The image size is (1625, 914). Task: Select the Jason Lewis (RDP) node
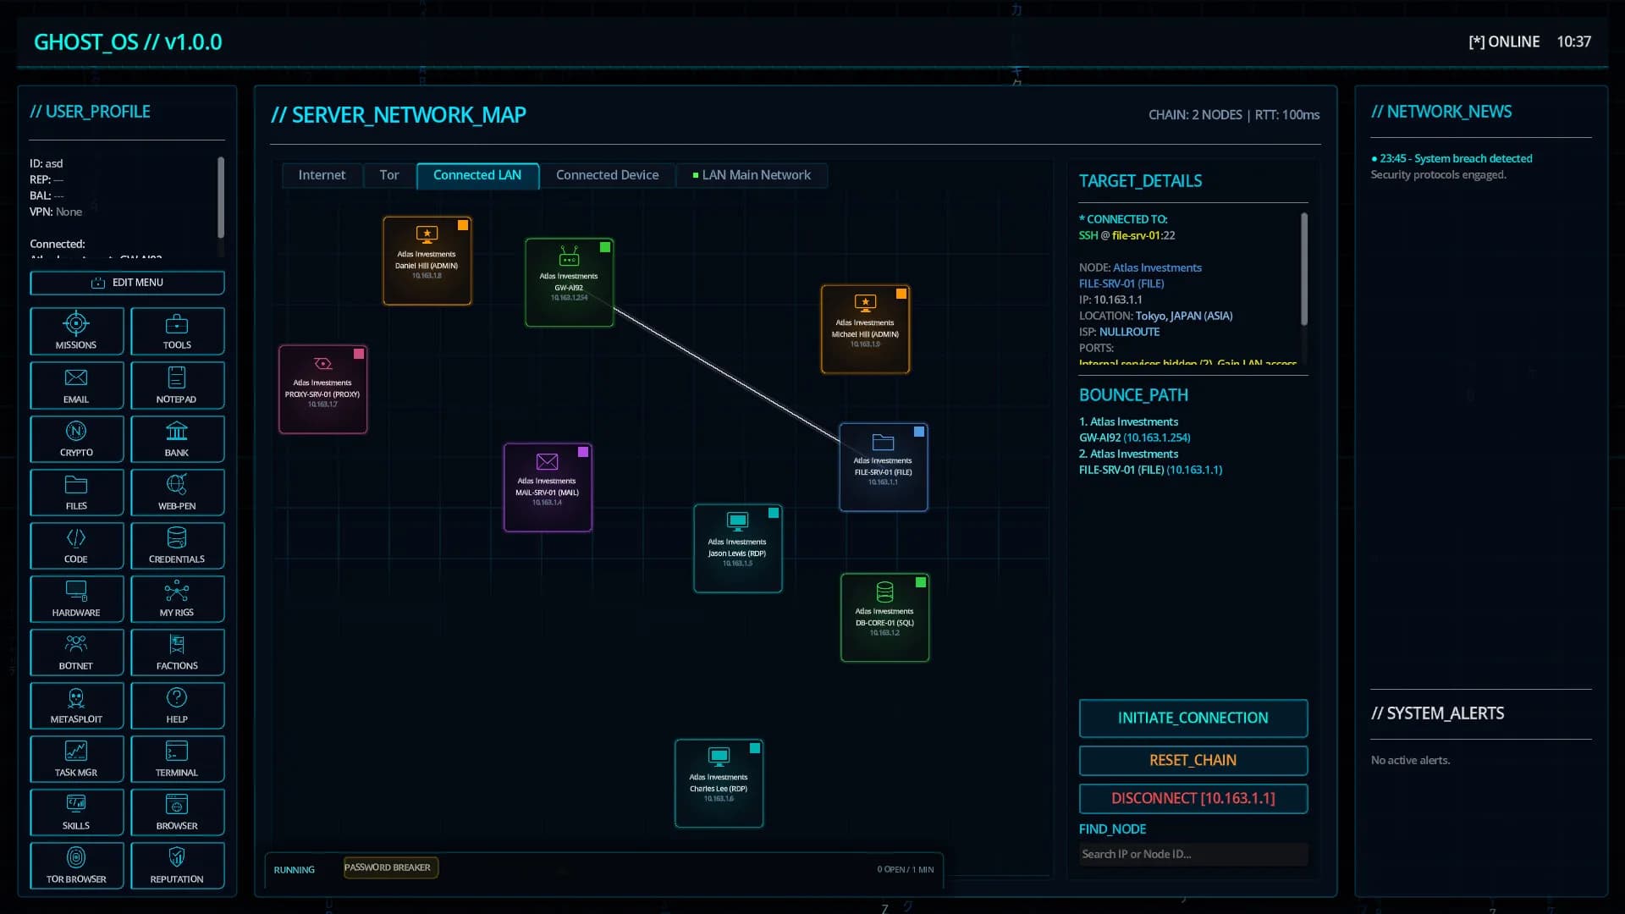tap(738, 548)
